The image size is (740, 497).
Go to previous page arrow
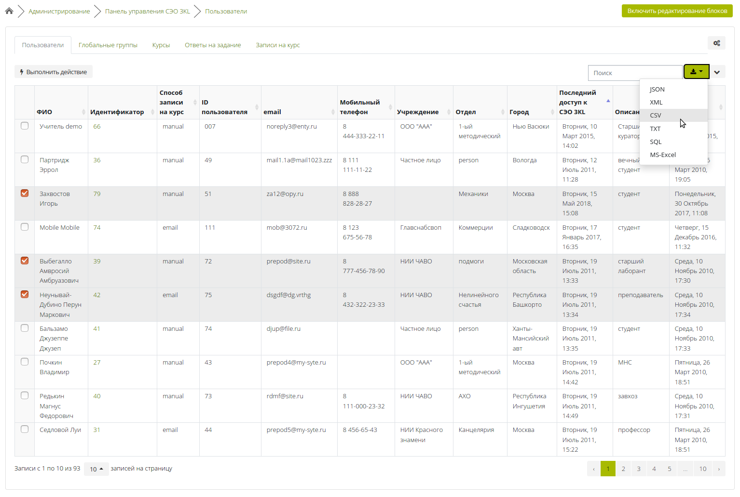click(x=594, y=469)
